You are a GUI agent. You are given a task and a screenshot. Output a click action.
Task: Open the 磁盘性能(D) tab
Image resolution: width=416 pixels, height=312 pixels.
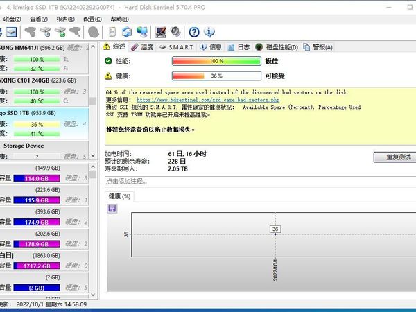tap(277, 47)
